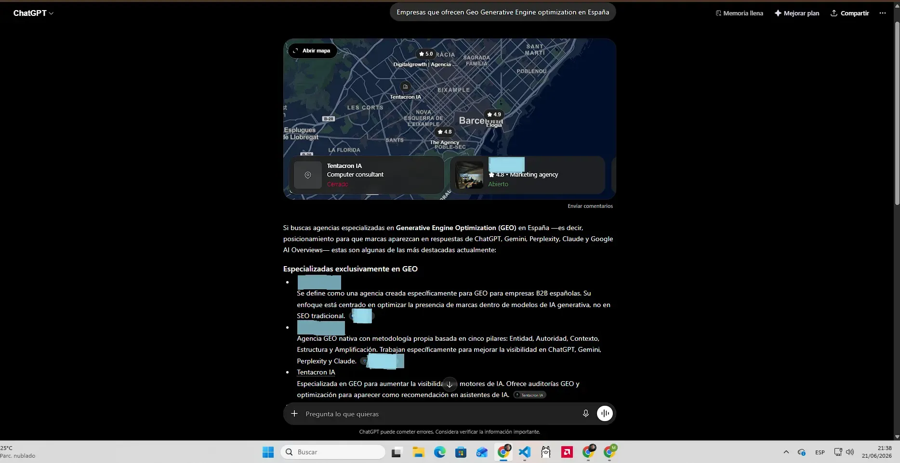Screen dimensions: 900x463
Task: Click the volume speaker icon in tray
Action: (850, 452)
